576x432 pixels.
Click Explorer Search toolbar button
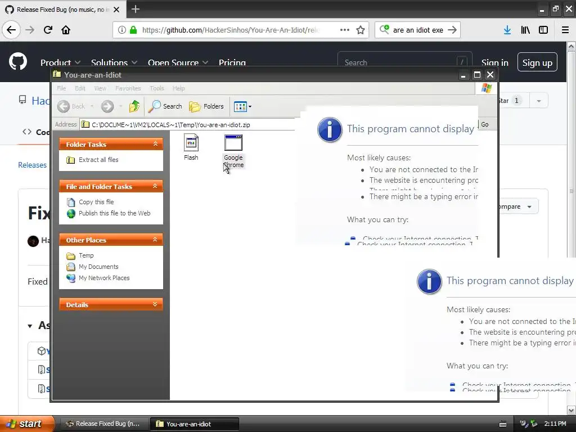pos(165,106)
